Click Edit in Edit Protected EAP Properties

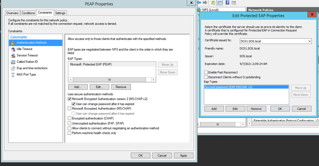pyautogui.click(x=235, y=109)
